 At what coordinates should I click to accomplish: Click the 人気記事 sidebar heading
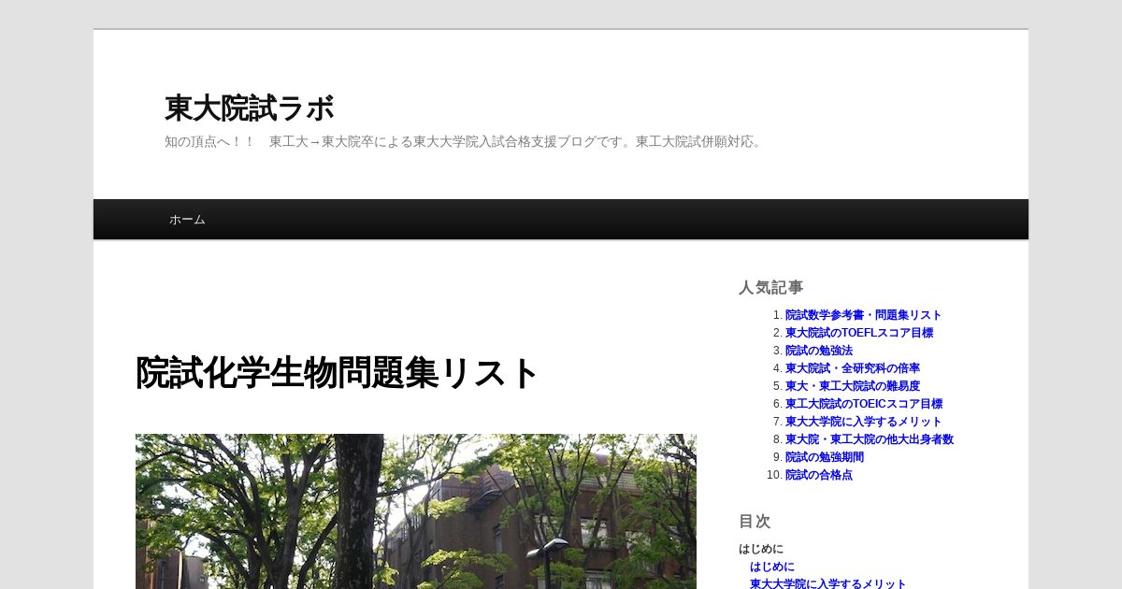click(770, 287)
